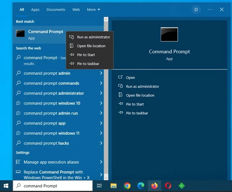Click Pin to taskbar in the right preview pane
Viewport: 232px width, 192px height.
tap(137, 113)
